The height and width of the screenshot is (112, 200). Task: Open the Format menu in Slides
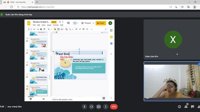click(x=56, y=25)
